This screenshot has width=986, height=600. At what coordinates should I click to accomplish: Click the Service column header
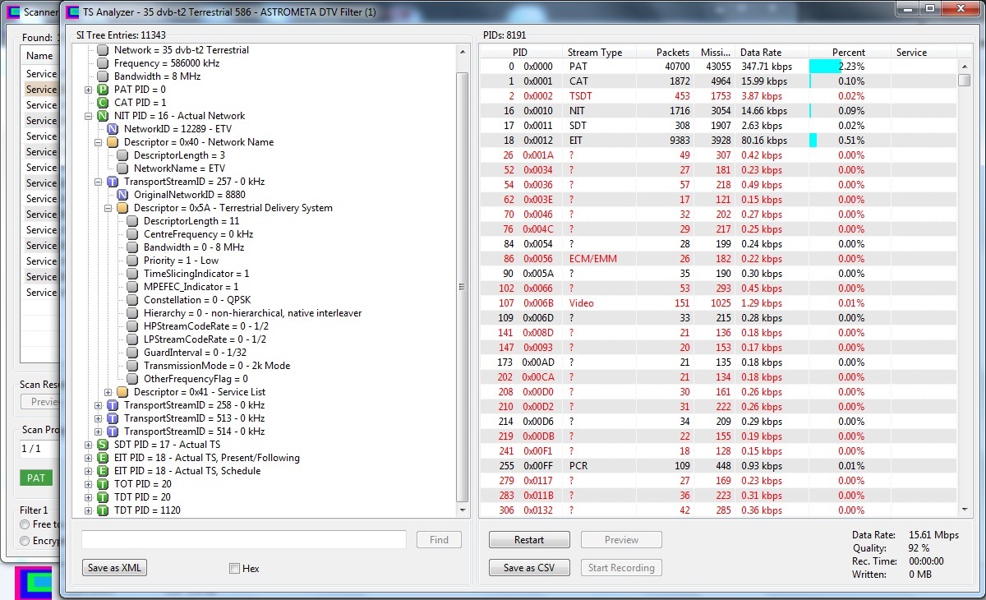click(x=924, y=52)
